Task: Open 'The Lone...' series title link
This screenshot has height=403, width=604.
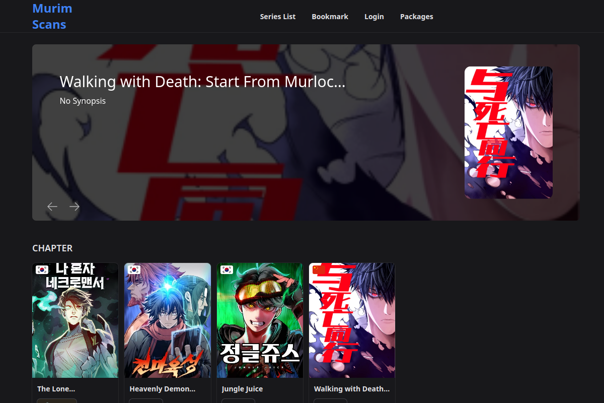Action: (56, 389)
